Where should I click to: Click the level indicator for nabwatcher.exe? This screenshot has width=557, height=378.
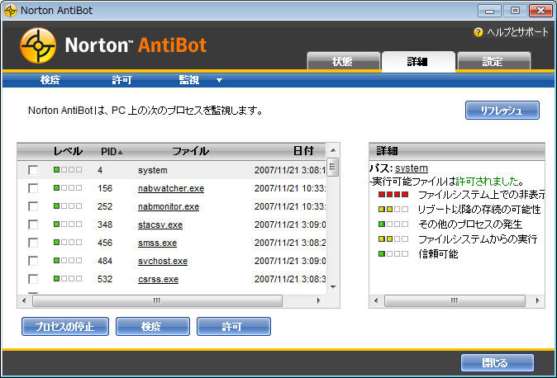click(x=67, y=188)
